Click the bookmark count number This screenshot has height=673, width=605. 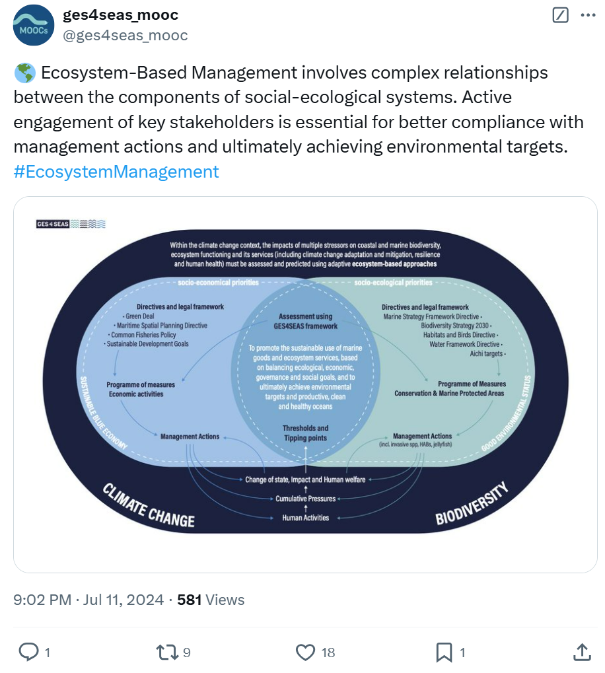tap(462, 653)
